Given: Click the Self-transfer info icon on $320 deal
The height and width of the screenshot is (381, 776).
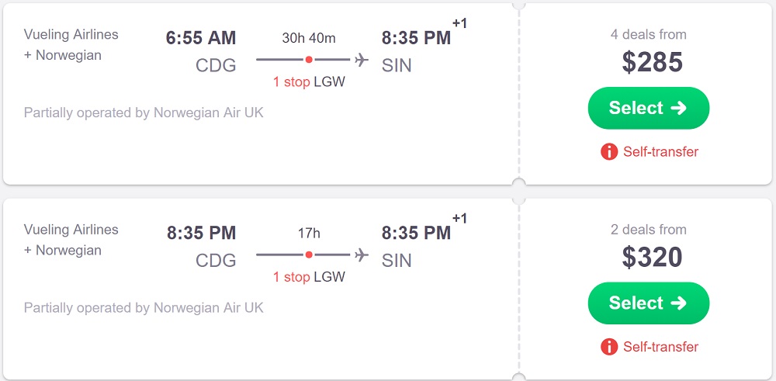Looking at the screenshot, I should tap(609, 347).
